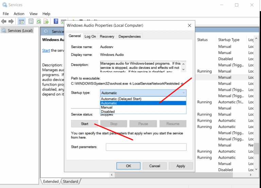Image resolution: width=261 pixels, height=188 pixels.
Task: Switch to the Log On tab
Action: 90,36
